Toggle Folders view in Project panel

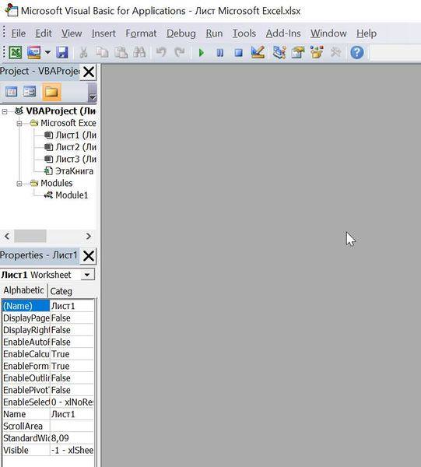coord(51,92)
